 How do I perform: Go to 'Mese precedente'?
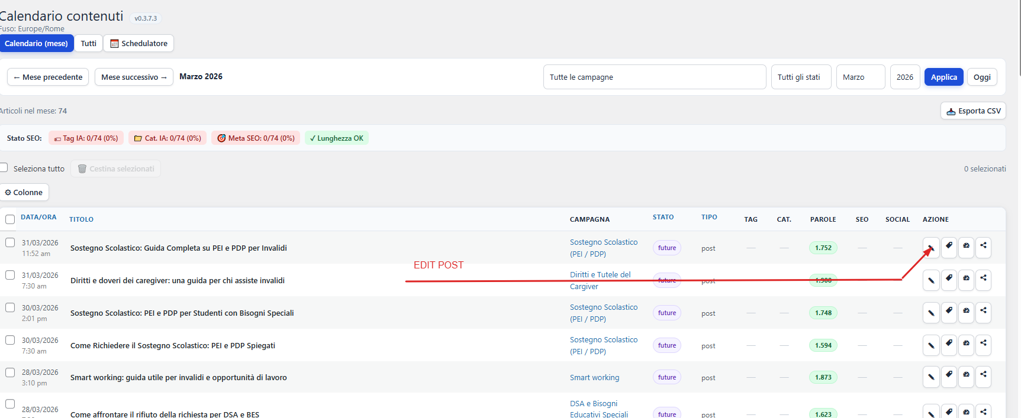pyautogui.click(x=48, y=77)
